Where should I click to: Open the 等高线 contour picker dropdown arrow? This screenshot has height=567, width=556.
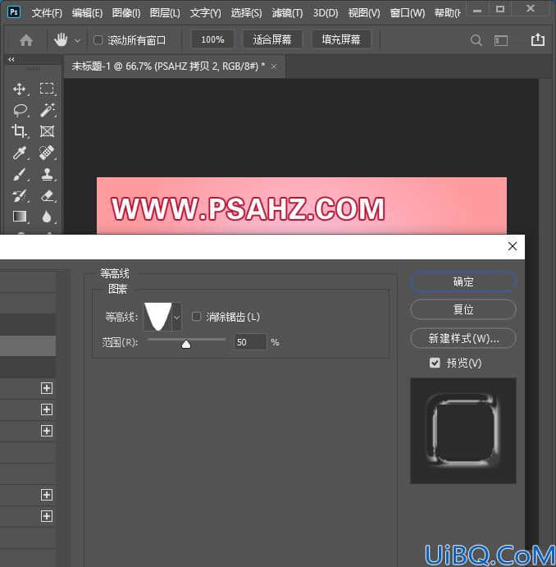pyautogui.click(x=176, y=317)
